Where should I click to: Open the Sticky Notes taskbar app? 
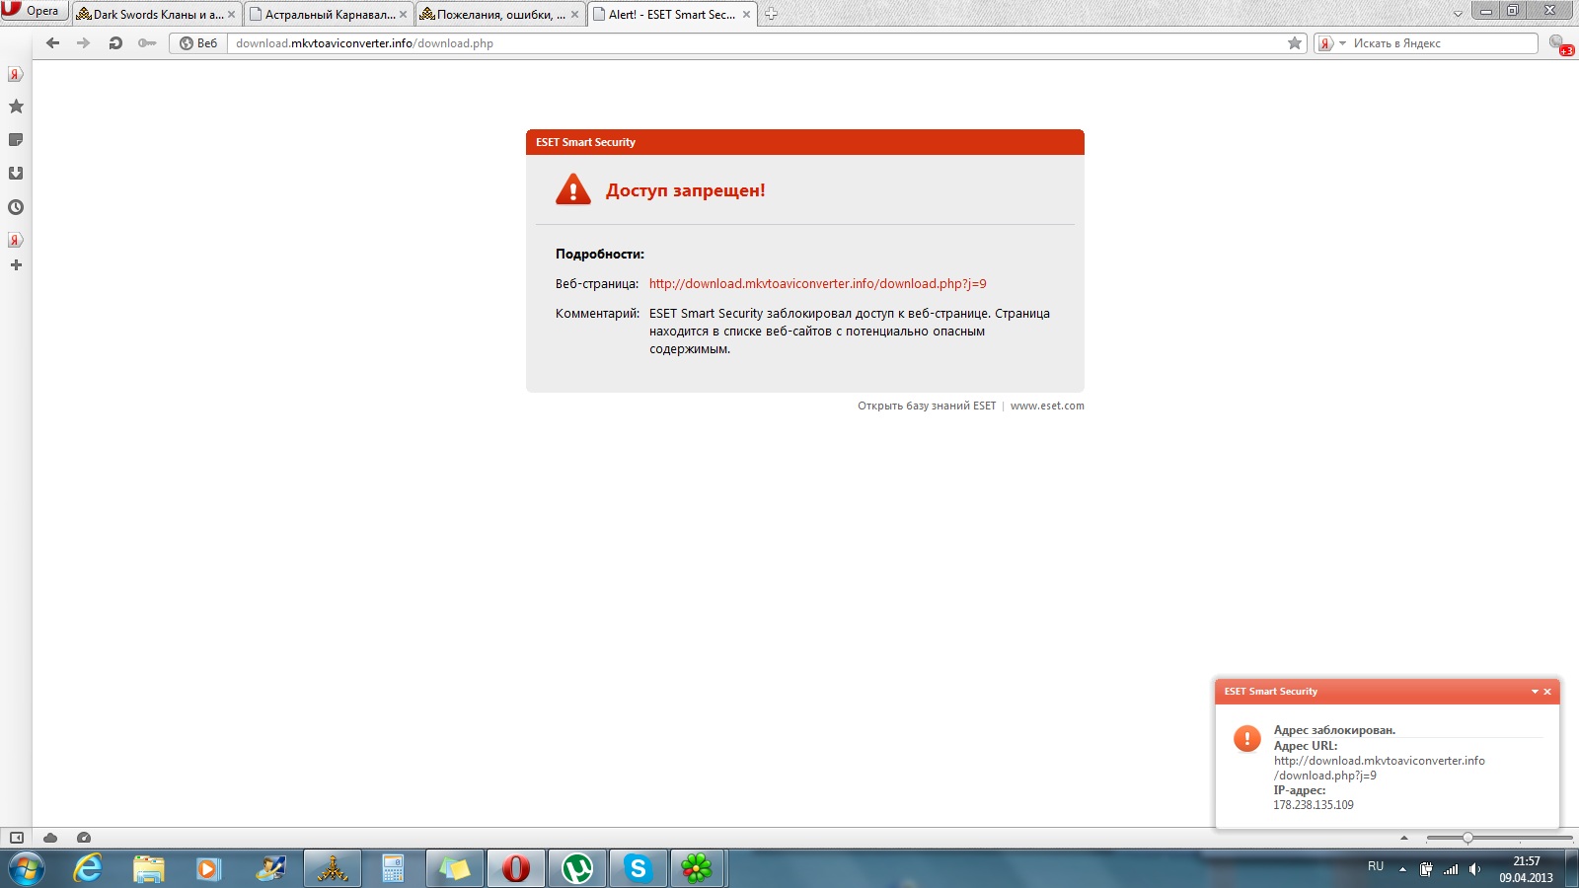(455, 868)
